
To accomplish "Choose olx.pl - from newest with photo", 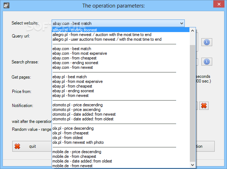I will [x=121, y=142].
